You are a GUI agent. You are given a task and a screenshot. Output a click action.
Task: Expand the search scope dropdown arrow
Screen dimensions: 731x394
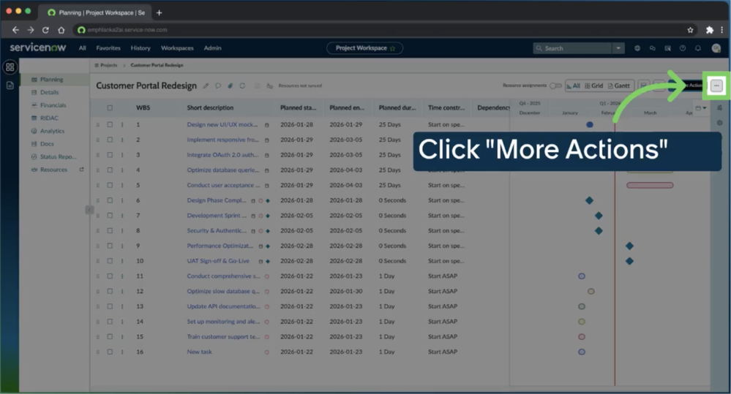618,48
